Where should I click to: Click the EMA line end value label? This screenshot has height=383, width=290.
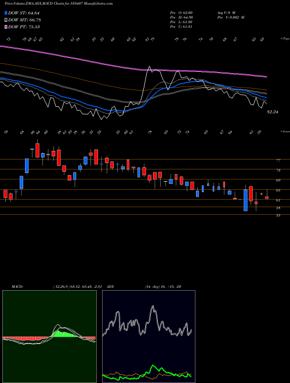(x=273, y=112)
